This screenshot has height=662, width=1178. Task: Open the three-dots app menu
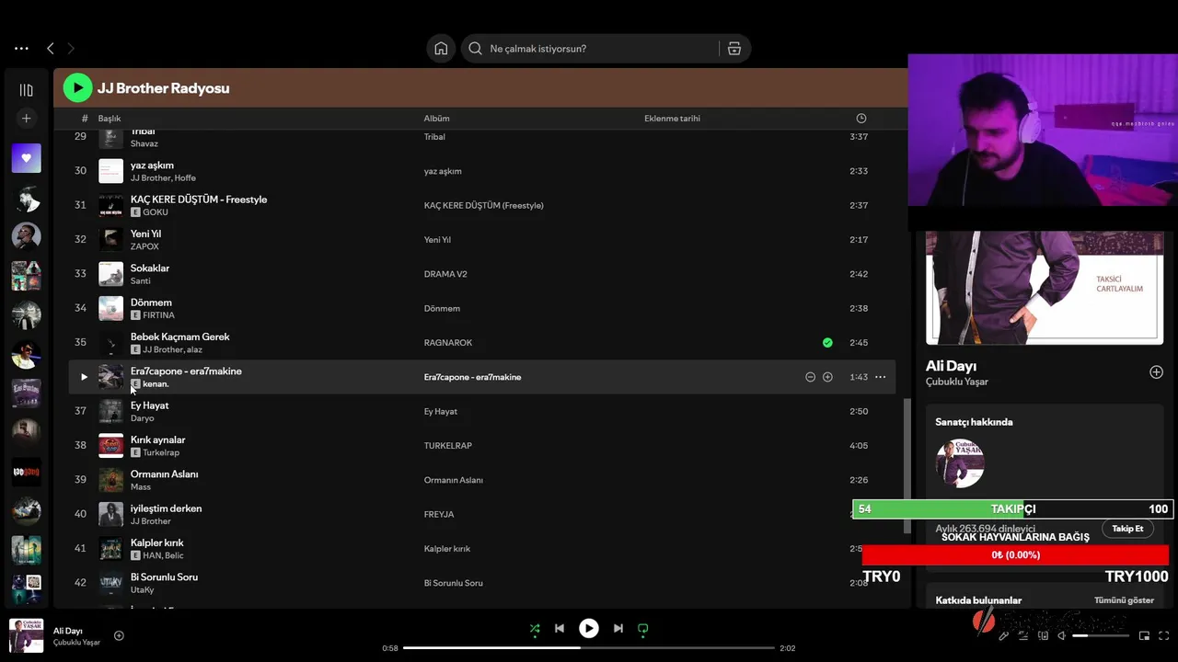coord(21,49)
